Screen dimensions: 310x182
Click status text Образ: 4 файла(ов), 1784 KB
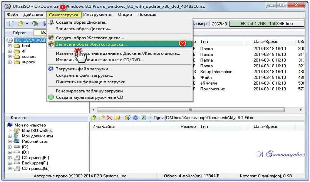click(x=192, y=176)
